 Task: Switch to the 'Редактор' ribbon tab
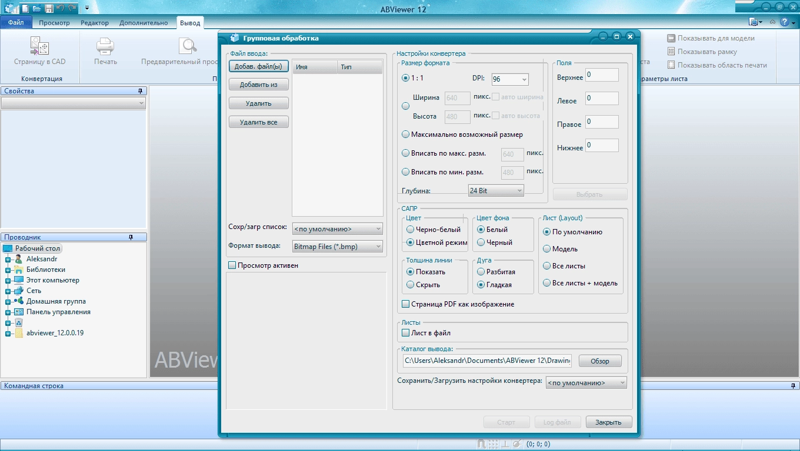[95, 23]
